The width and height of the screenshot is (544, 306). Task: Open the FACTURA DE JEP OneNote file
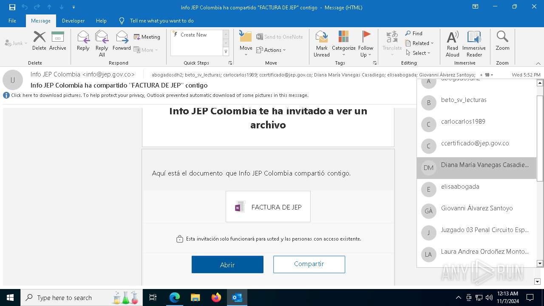pyautogui.click(x=268, y=207)
